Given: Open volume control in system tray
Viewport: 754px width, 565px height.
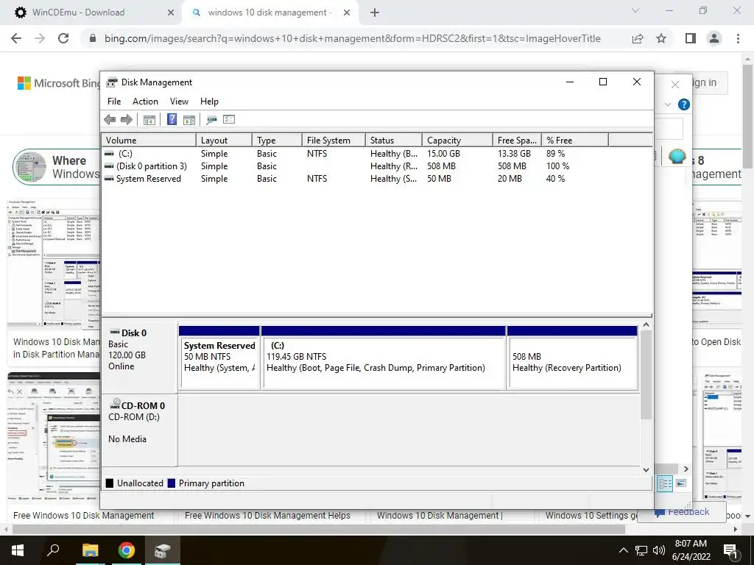Looking at the screenshot, I should click(x=659, y=550).
